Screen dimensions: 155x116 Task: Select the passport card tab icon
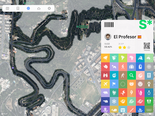click(18, 8)
